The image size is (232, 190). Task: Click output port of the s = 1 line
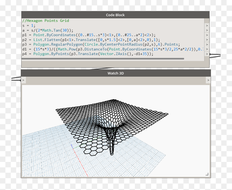[x=207, y=26]
